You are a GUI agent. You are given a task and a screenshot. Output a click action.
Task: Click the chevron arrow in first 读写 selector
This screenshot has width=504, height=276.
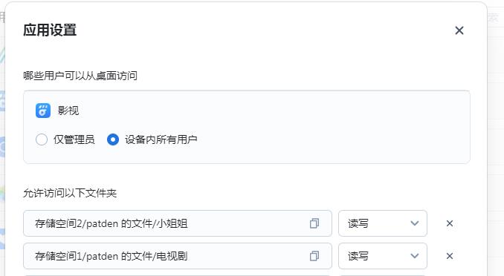[415, 223]
